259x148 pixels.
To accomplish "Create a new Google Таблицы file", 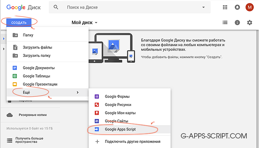I will point(48,76).
